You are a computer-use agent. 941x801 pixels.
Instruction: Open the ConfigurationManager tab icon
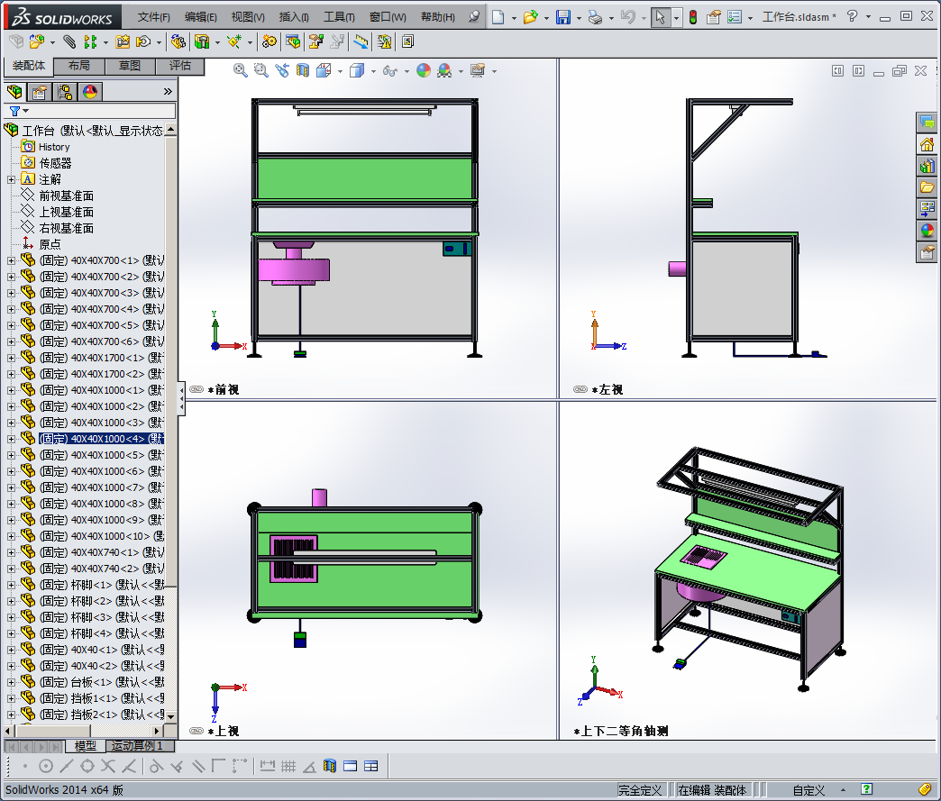(x=65, y=92)
